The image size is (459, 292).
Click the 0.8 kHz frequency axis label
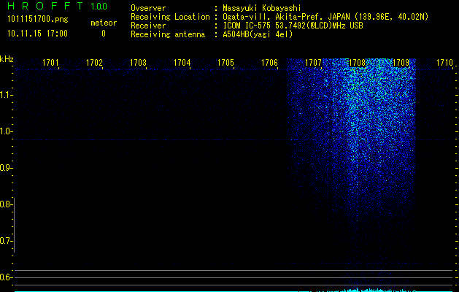tap(6, 204)
